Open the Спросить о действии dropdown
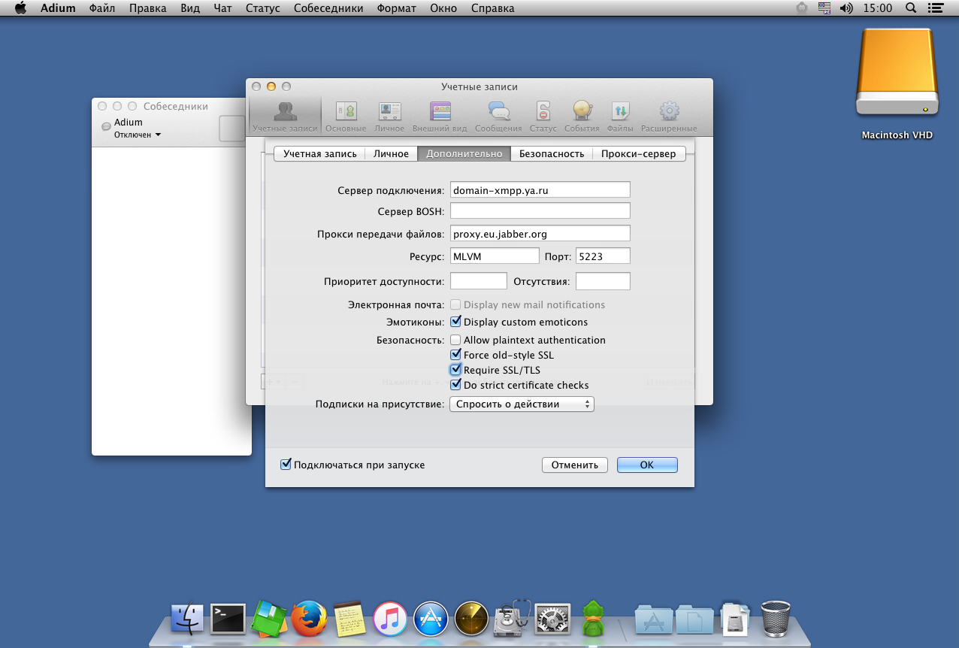The width and height of the screenshot is (959, 648). click(x=522, y=404)
